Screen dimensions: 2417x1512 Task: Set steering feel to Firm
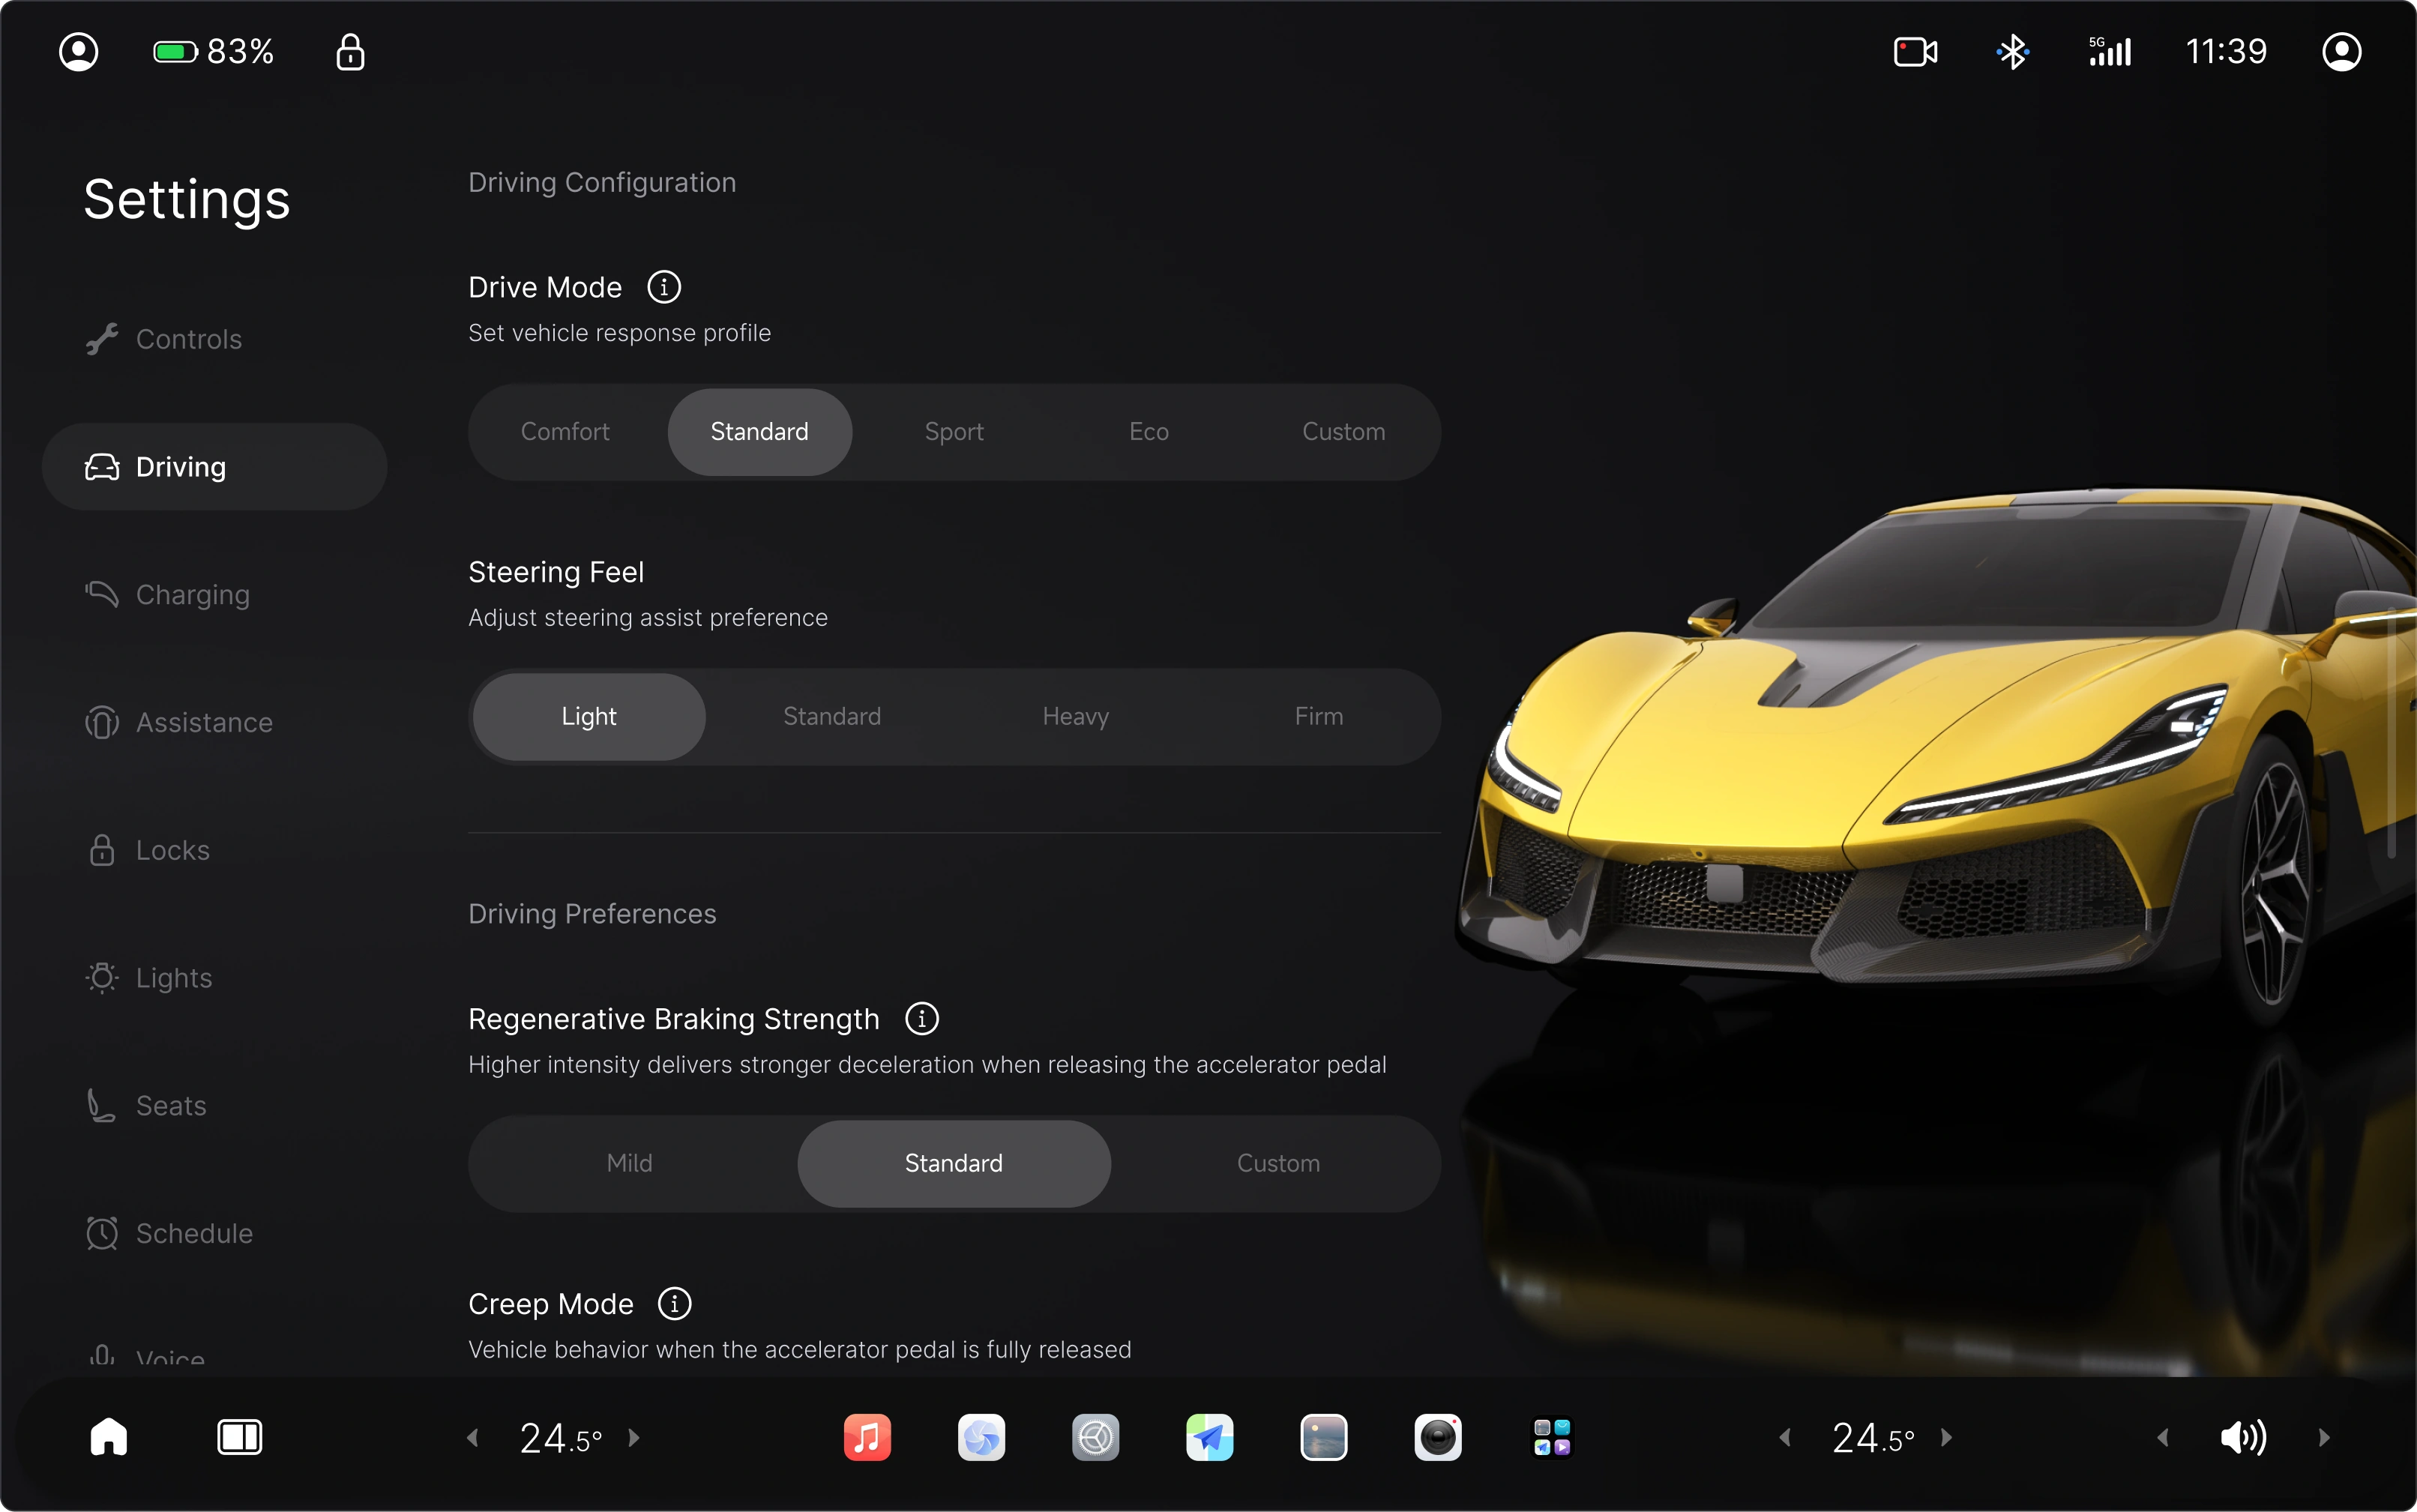click(1318, 716)
